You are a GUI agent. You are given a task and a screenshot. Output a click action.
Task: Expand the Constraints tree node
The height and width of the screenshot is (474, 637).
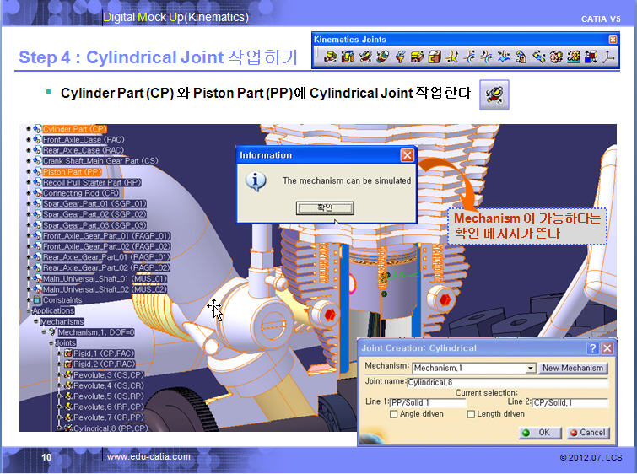[x=29, y=300]
